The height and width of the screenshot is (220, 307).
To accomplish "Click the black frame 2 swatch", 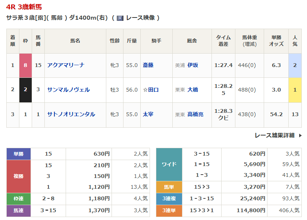I will point(25,90).
